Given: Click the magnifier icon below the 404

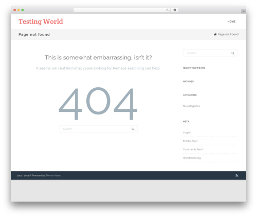Looking at the screenshot, I should coord(133,129).
